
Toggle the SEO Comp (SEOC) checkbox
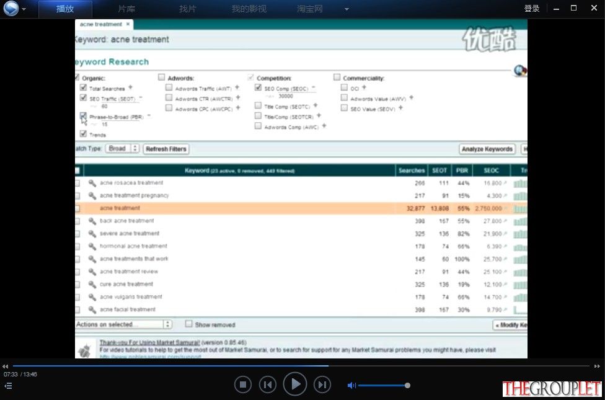click(x=258, y=87)
